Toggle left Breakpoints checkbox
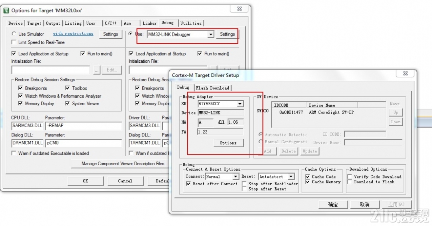This screenshot has height=226, width=432. (x=20, y=88)
